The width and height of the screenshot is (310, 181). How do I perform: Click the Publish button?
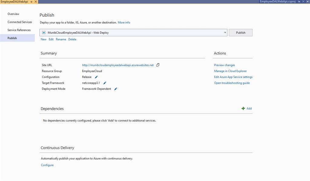240,32
